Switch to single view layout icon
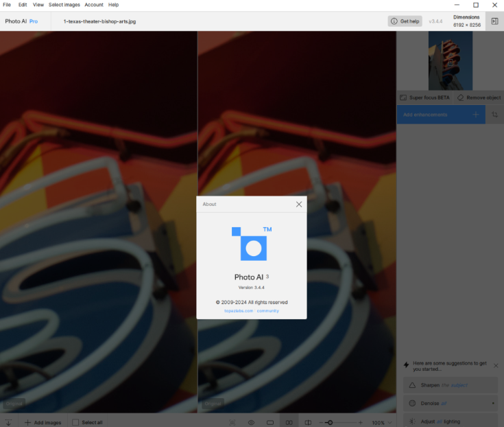The image size is (504, 427). click(270, 422)
